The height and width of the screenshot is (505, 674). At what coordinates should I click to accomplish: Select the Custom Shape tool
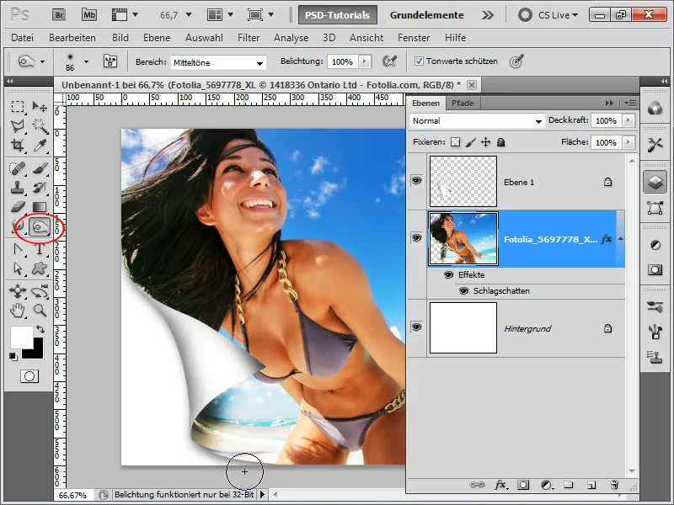[x=40, y=268]
